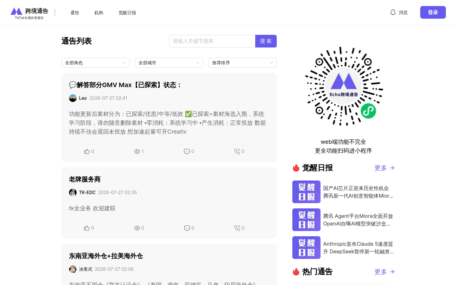This screenshot has height=285, width=456.
Task: Go to the 通告 nav tab
Action: click(75, 13)
